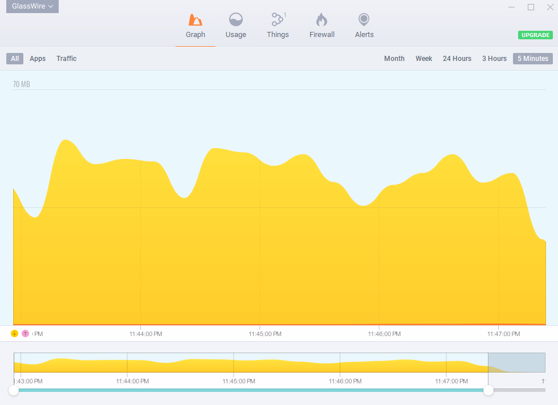Set time range to 24 Hours
558x405 pixels.
coord(457,59)
